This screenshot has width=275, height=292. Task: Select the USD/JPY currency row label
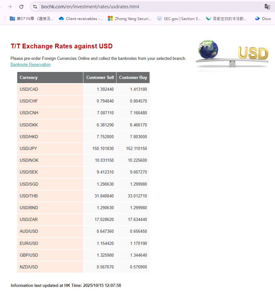[x=29, y=148]
